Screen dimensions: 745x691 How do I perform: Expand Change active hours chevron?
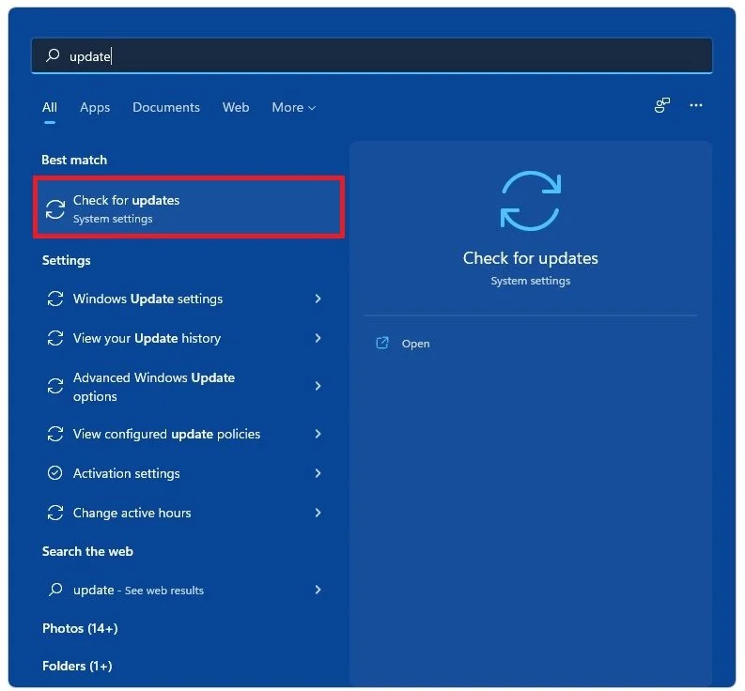[318, 513]
